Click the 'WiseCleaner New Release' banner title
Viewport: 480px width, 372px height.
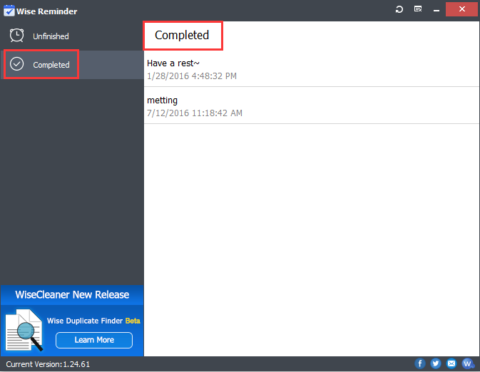tap(72, 294)
